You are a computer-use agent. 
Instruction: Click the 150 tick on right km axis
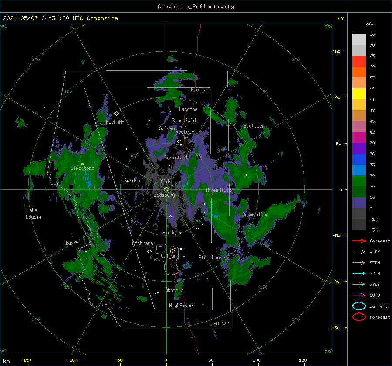pos(336,51)
